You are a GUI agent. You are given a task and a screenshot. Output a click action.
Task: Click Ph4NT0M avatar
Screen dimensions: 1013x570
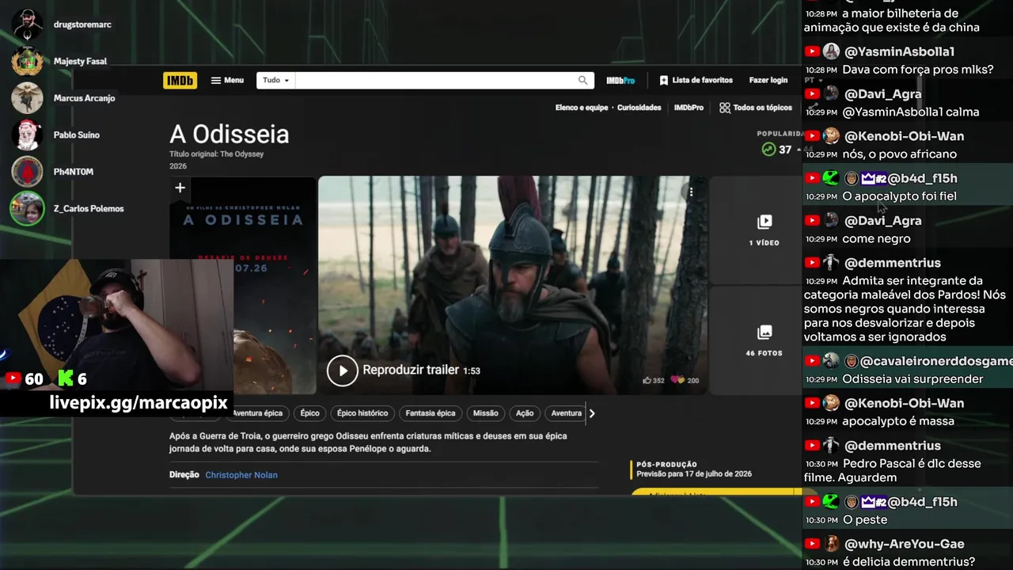pyautogui.click(x=27, y=172)
